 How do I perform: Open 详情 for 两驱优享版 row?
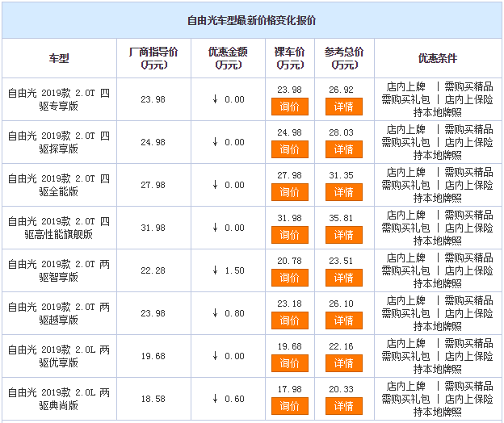[344, 363]
